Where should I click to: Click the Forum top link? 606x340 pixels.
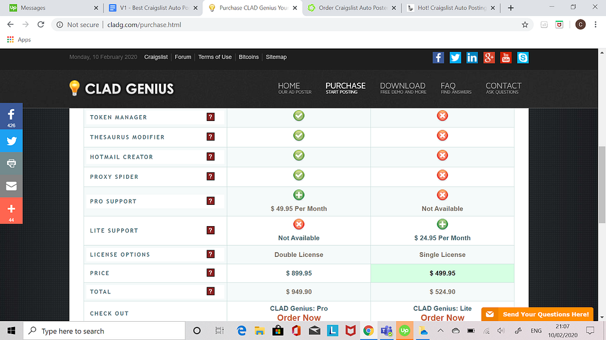tap(183, 57)
